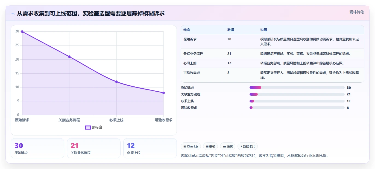Click the 原始诉求 x-axis label
The image size is (375, 169).
(x=22, y=120)
